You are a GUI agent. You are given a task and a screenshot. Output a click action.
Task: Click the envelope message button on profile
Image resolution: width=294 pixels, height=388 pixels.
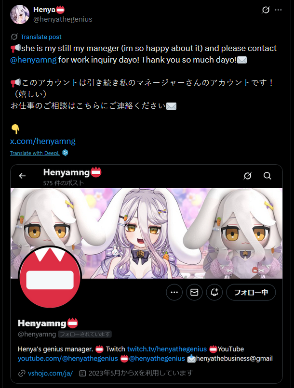point(194,292)
